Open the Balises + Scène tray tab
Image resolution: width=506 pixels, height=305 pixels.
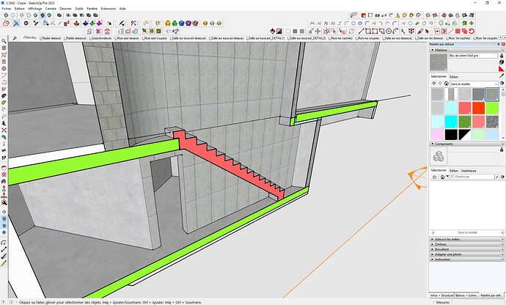pyautogui.click(x=466, y=295)
